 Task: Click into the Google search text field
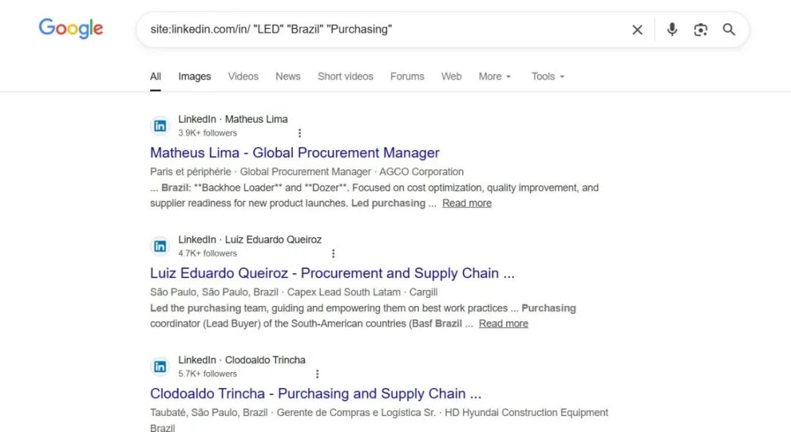pos(381,30)
